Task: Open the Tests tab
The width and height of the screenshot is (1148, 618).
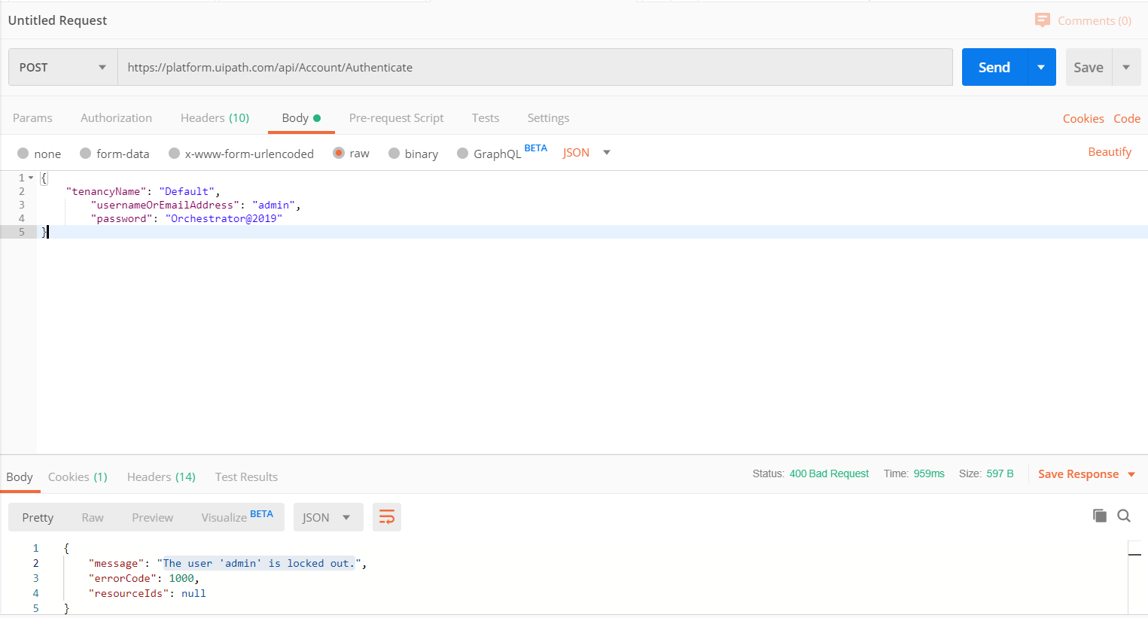Action: [x=486, y=118]
